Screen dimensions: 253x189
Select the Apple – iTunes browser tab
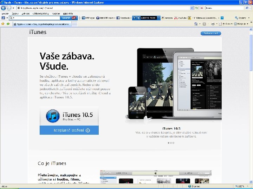pos(42,24)
